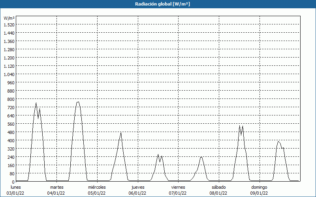Image resolution: width=316 pixels, height=197 pixels.
Task: Click the radiation peak on domingo 09/01/22
Action: 278,141
